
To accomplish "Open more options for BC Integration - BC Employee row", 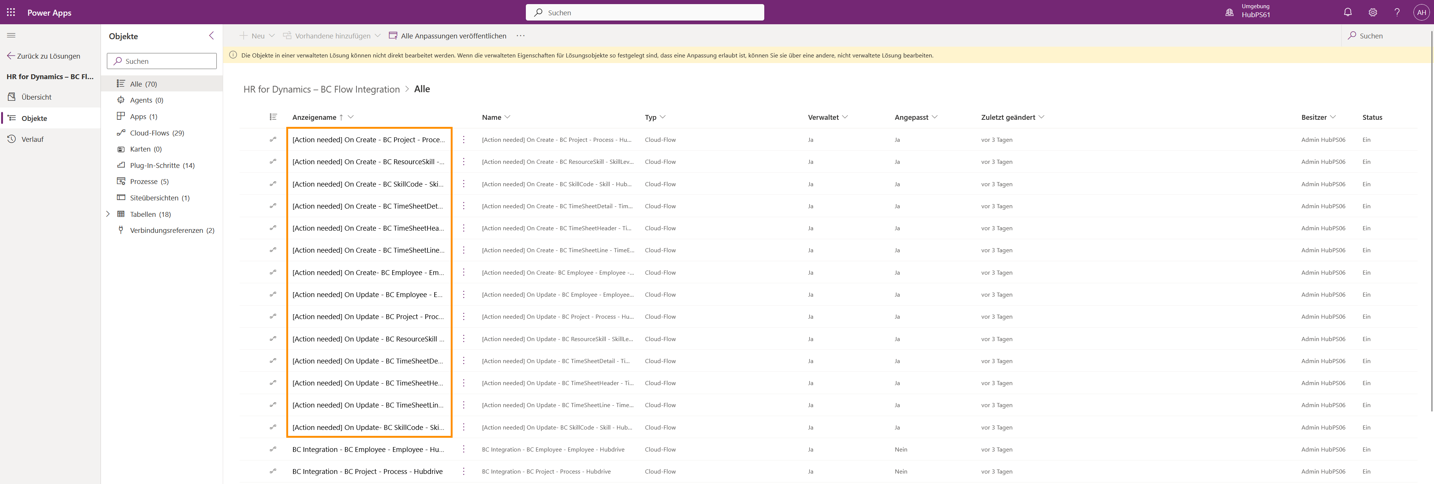I will [464, 450].
